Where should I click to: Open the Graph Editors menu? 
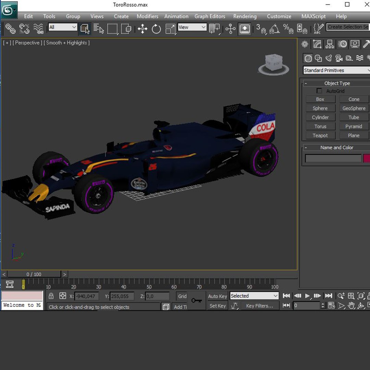(210, 16)
